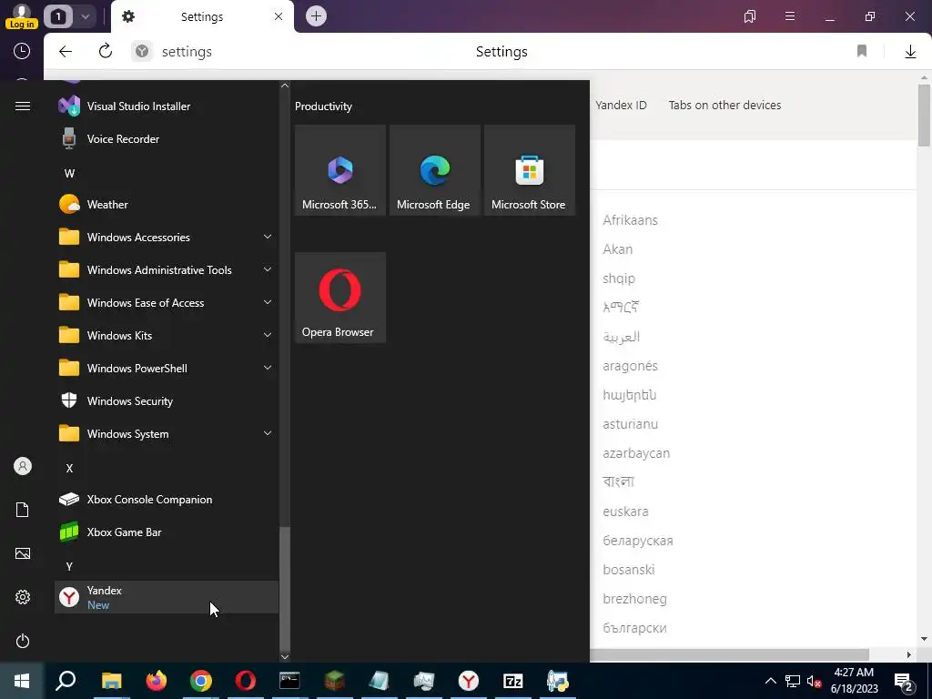
Task: Expand Start menu hamburger navigation
Action: (23, 106)
